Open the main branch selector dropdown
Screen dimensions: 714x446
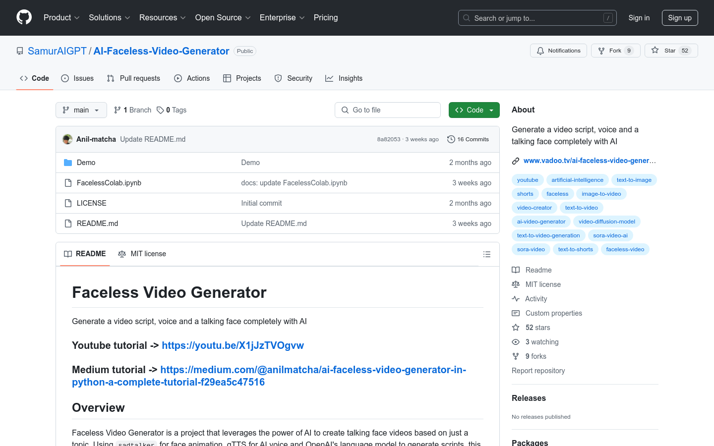point(81,110)
